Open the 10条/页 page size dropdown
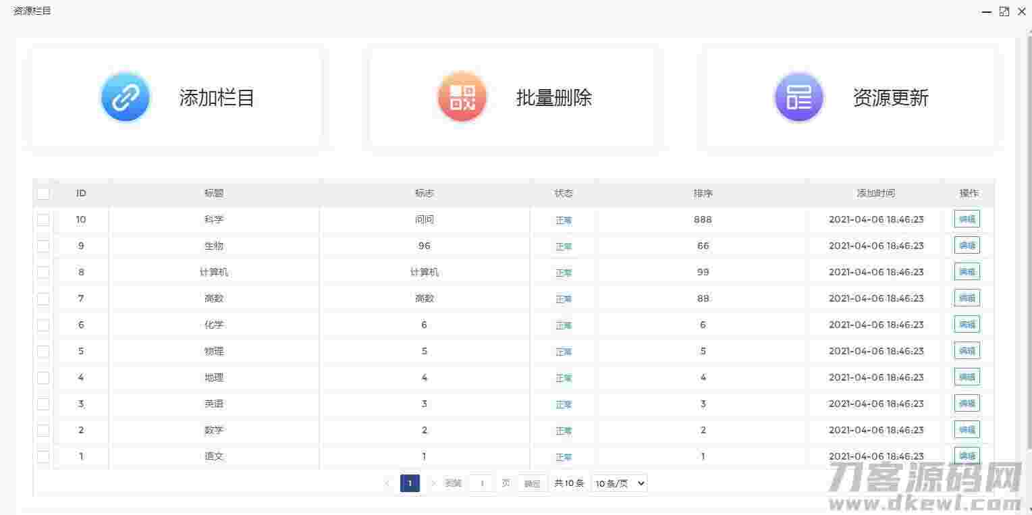This screenshot has width=1032, height=515. (x=619, y=483)
